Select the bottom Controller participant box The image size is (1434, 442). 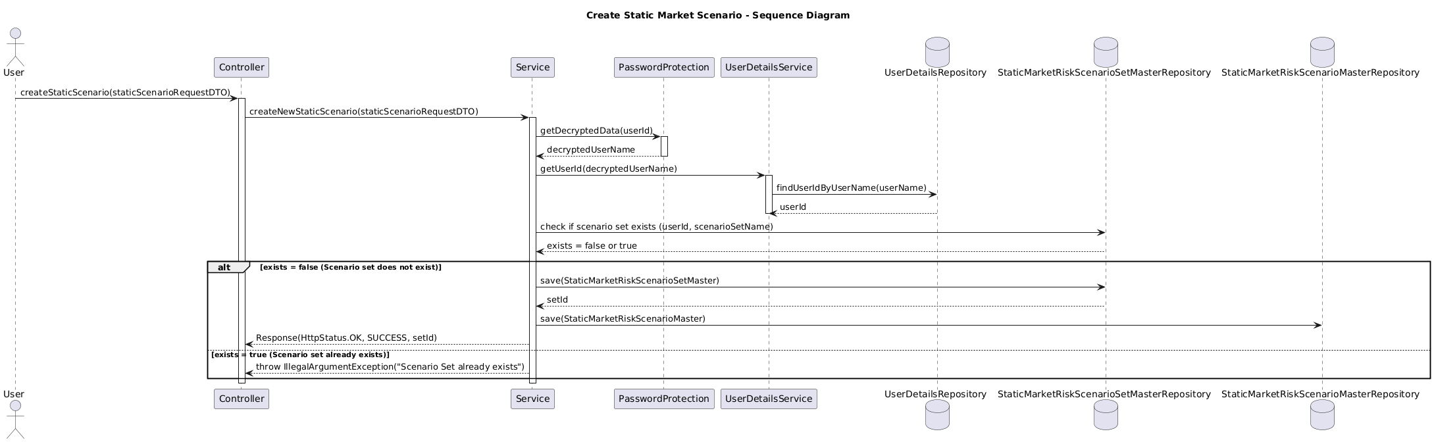click(242, 399)
